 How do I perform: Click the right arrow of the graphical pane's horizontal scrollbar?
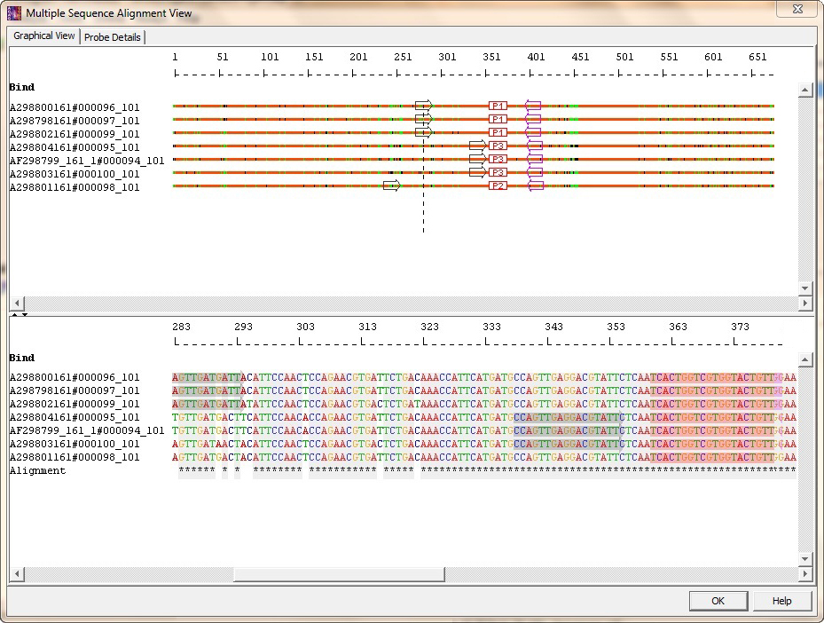point(805,303)
